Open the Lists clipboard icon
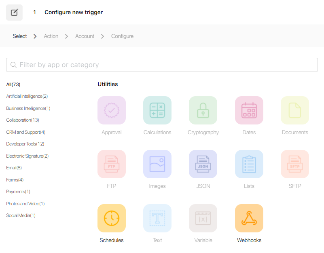This screenshot has width=324, height=253. [x=249, y=164]
